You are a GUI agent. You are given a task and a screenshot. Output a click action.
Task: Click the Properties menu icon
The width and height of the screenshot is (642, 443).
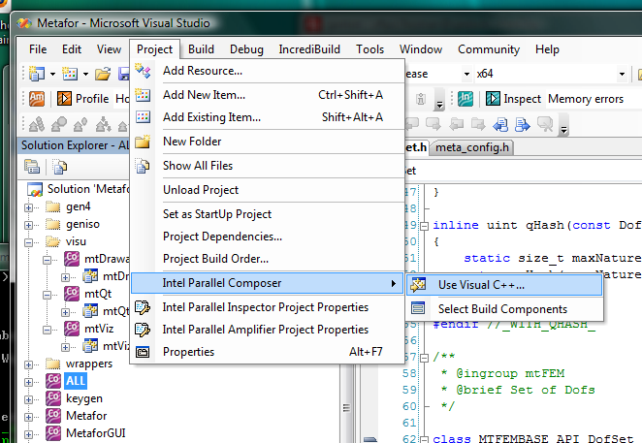coord(143,352)
